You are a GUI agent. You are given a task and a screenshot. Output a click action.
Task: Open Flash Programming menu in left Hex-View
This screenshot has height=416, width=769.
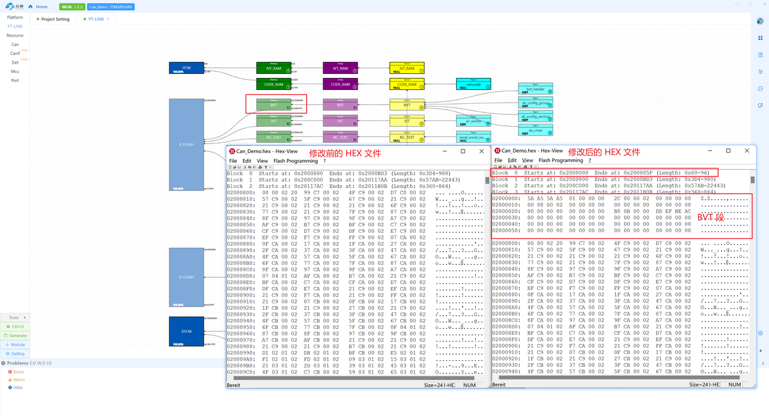coord(296,161)
